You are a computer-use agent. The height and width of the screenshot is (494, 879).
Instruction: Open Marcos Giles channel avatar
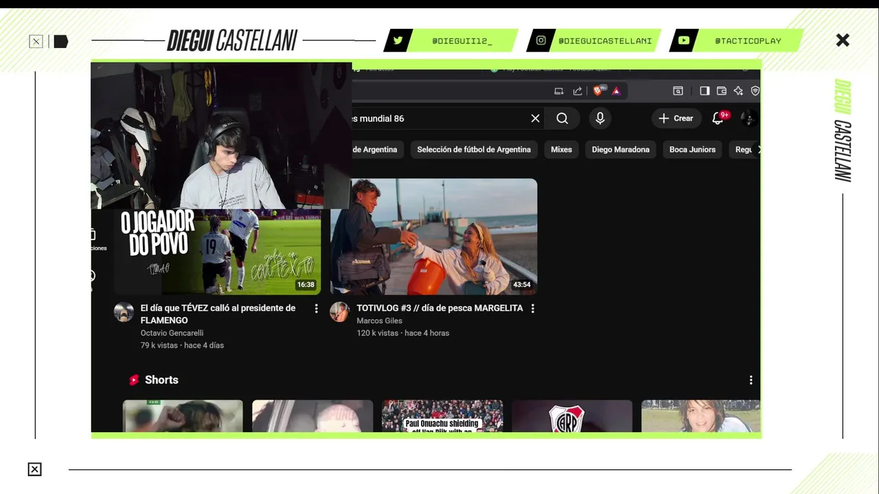click(x=340, y=312)
